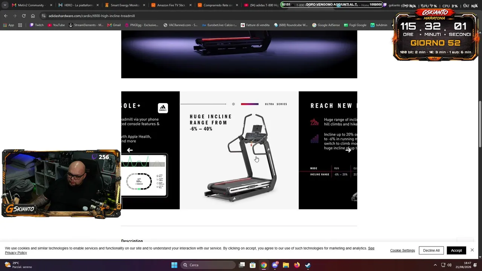Open the network settings tray icon

click(x=443, y=265)
